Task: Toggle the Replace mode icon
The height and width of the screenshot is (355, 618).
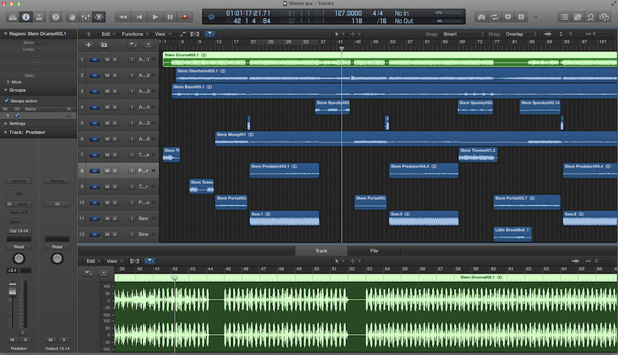Action: click(508, 17)
